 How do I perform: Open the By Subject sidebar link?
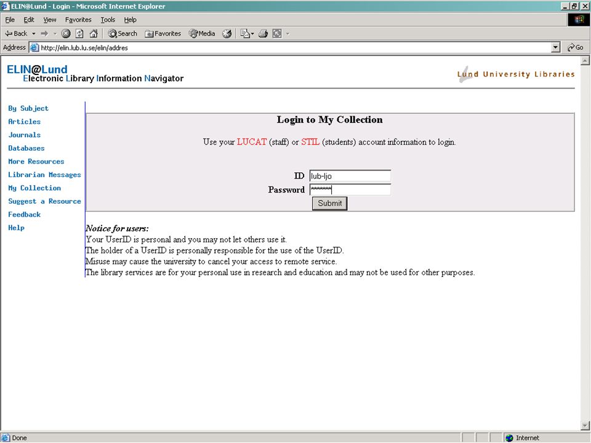tap(28, 108)
